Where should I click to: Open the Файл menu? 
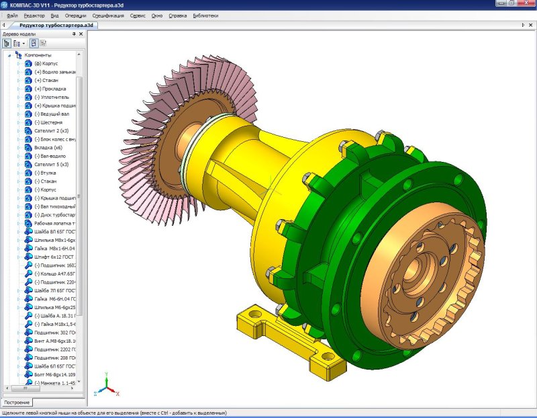pos(12,15)
